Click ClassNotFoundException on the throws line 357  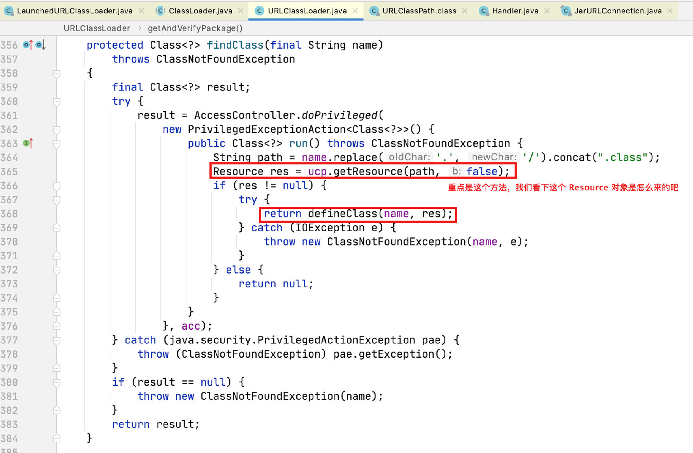(x=226, y=59)
